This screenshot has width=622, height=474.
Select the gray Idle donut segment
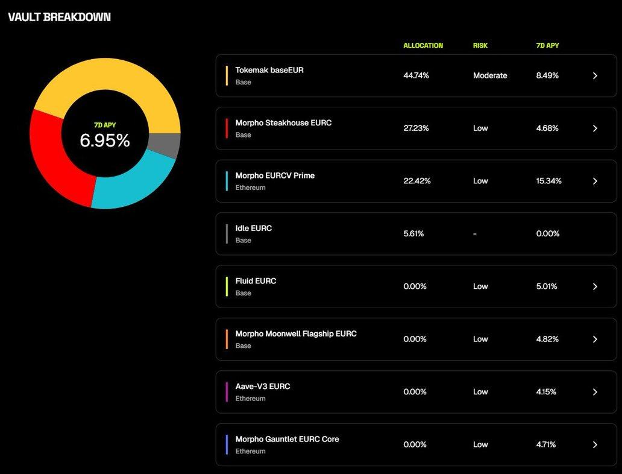(x=169, y=145)
